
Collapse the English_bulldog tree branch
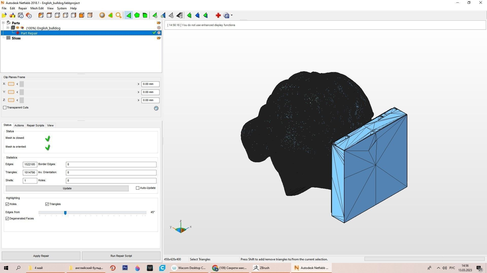[8, 28]
